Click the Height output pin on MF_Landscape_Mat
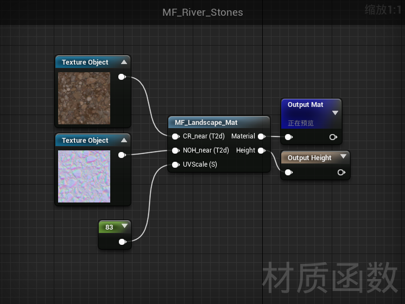 coord(262,150)
